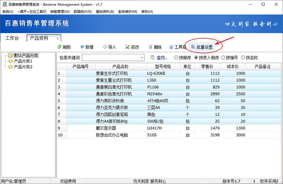283x184 pixels.
Task: Click the U2417H model cell
Action: pos(163,128)
